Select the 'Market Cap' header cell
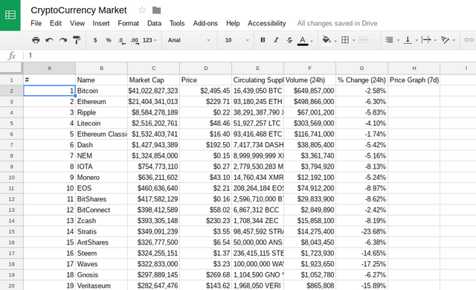The image size is (476, 290). click(x=154, y=80)
